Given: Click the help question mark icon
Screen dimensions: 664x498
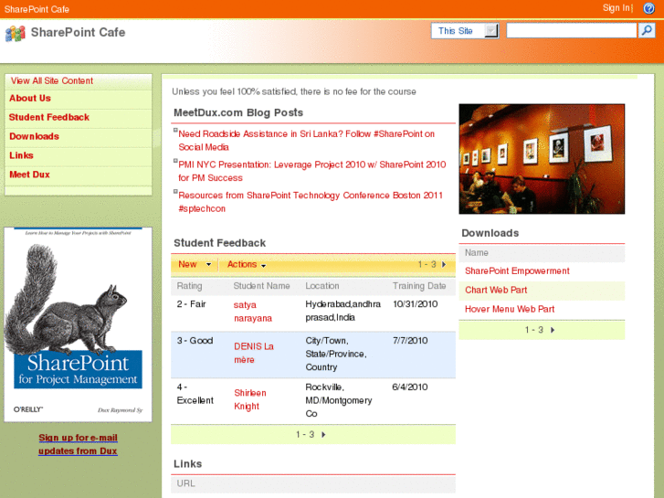Looking at the screenshot, I should coord(648,8).
